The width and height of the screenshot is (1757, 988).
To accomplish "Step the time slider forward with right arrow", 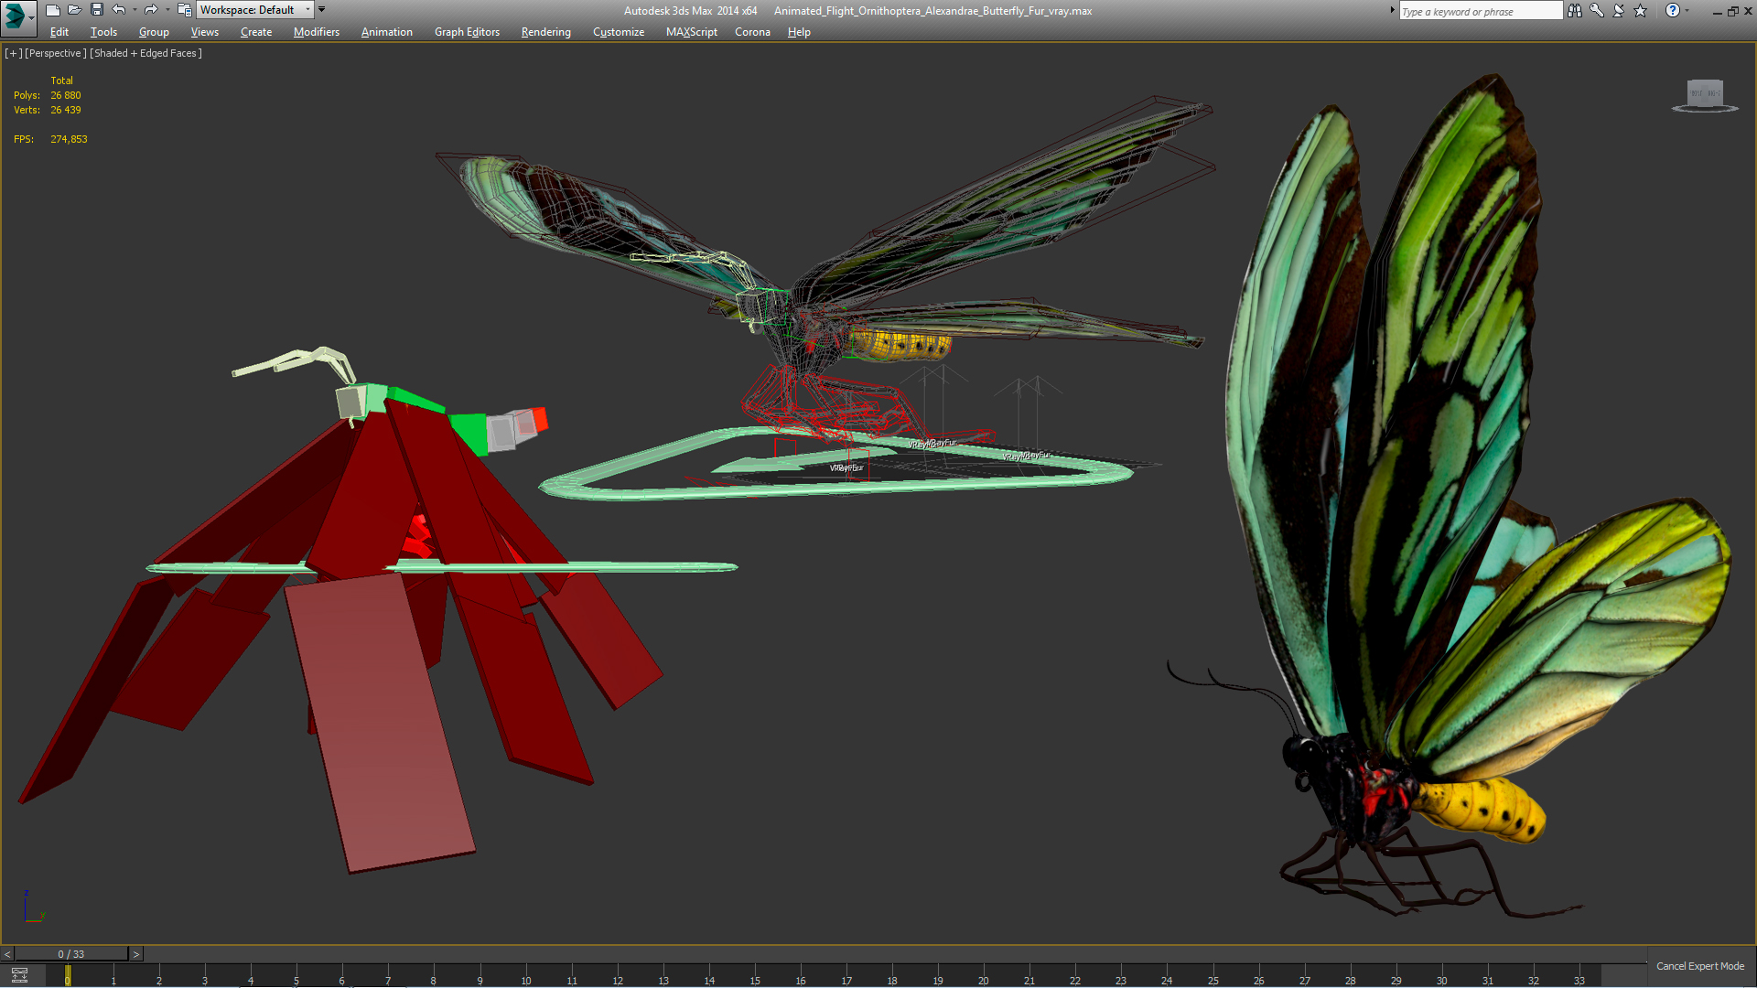I will (136, 954).
